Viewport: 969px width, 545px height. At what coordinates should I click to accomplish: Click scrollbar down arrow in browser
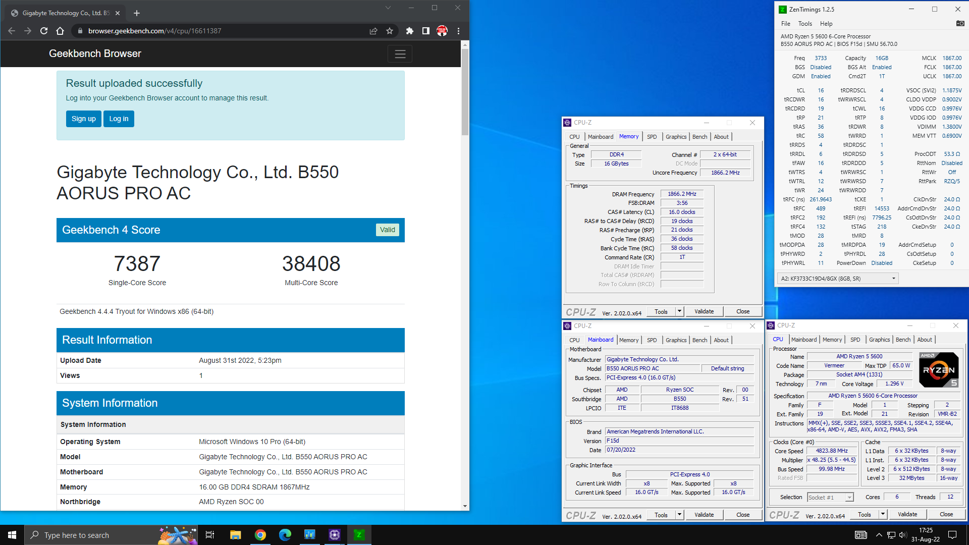(465, 506)
